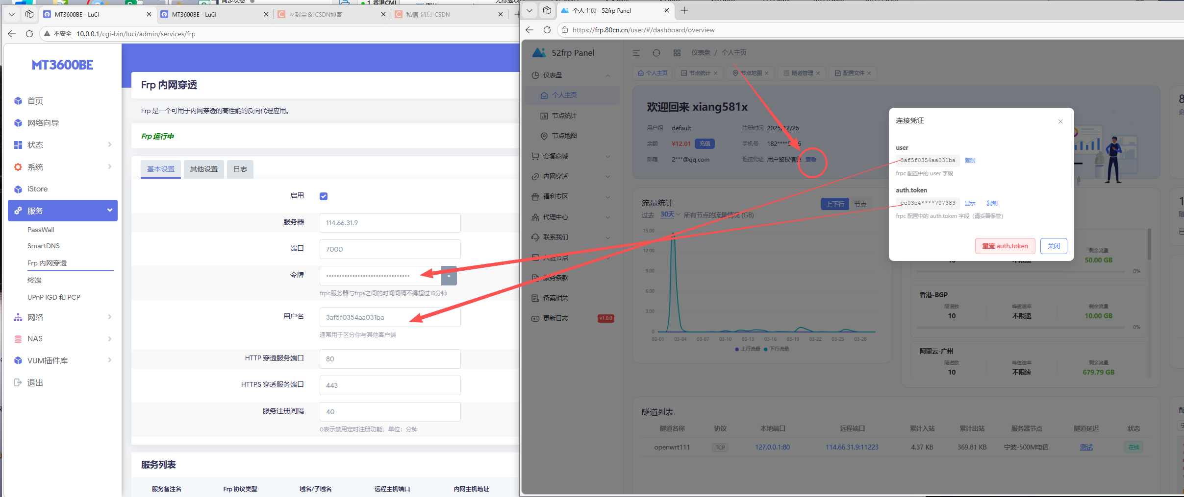1184x497 pixels.
Task: Collapse the 服务 menu in LuCI sidebar
Action: [63, 211]
